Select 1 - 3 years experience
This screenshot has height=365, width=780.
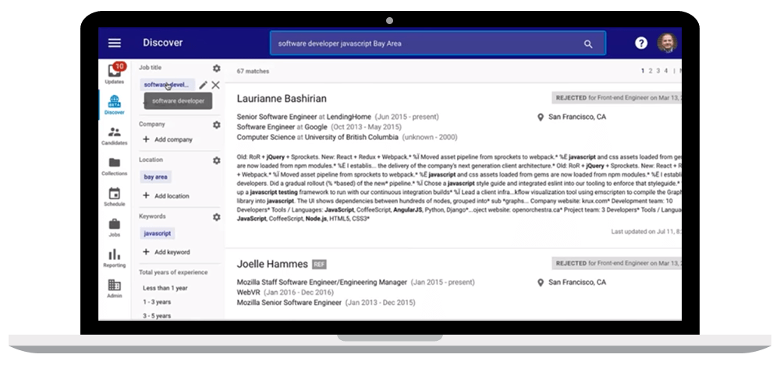pyautogui.click(x=157, y=302)
